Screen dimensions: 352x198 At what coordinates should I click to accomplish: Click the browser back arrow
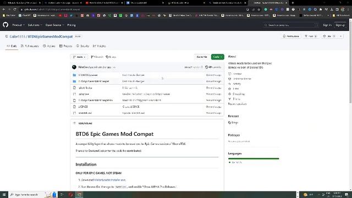click(4, 9)
